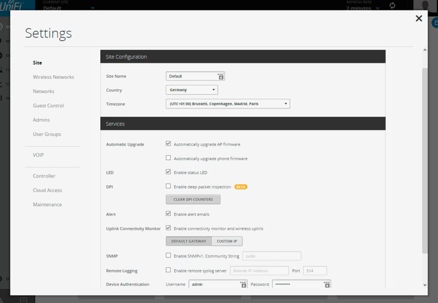
Task: Open User Groups settings
Action: tap(47, 134)
